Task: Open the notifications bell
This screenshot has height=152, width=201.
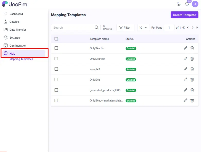Action: coord(187,4)
